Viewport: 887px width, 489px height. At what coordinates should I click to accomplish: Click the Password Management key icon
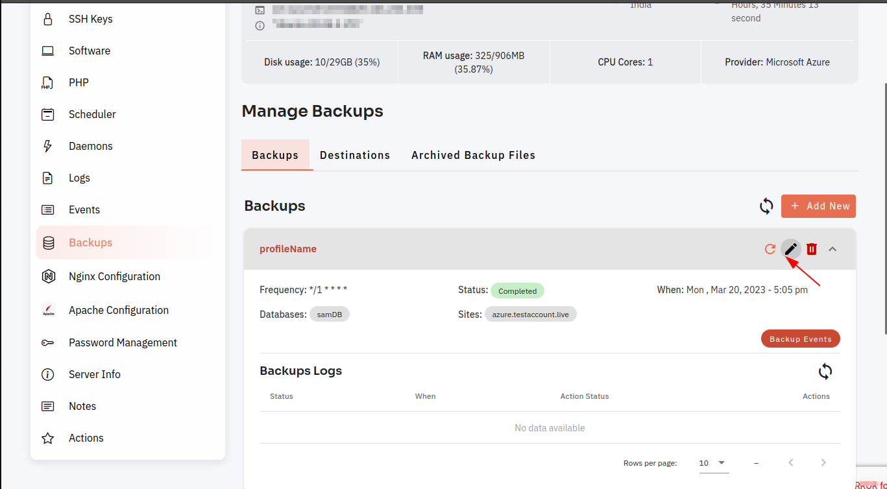tap(47, 342)
